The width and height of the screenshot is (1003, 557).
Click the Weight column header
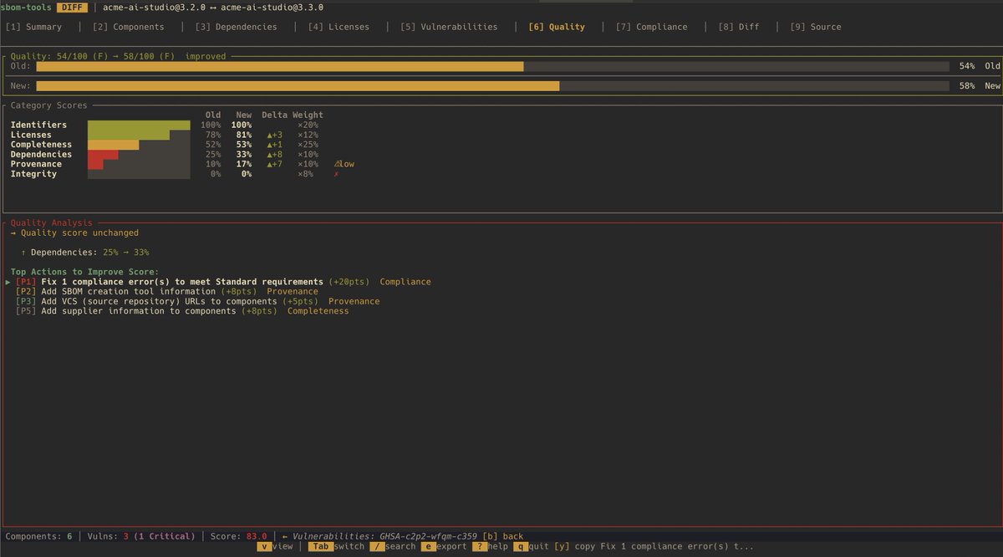click(308, 115)
